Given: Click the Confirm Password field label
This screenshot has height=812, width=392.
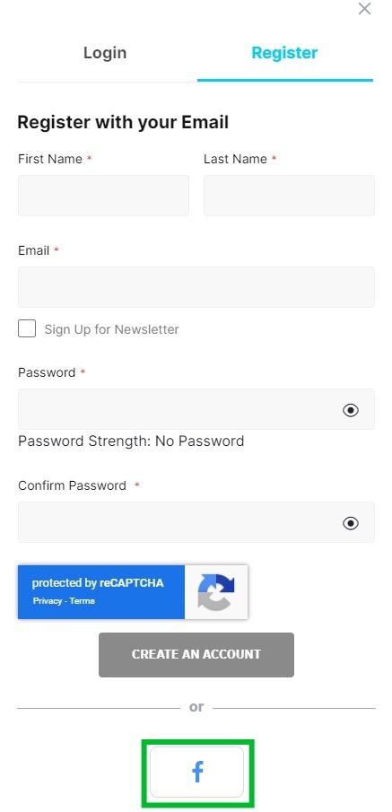Looking at the screenshot, I should (72, 485).
